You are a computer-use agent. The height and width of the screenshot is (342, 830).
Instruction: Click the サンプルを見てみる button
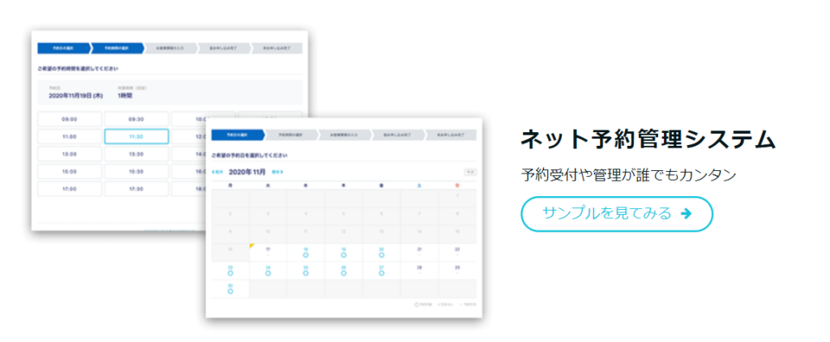point(616,214)
